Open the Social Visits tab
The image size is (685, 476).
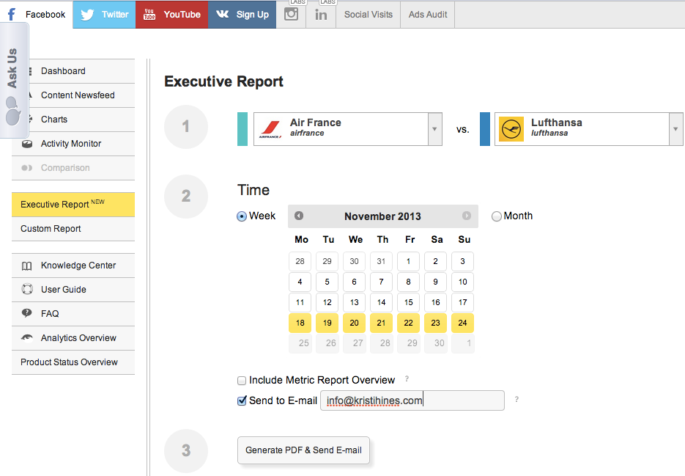pyautogui.click(x=369, y=15)
